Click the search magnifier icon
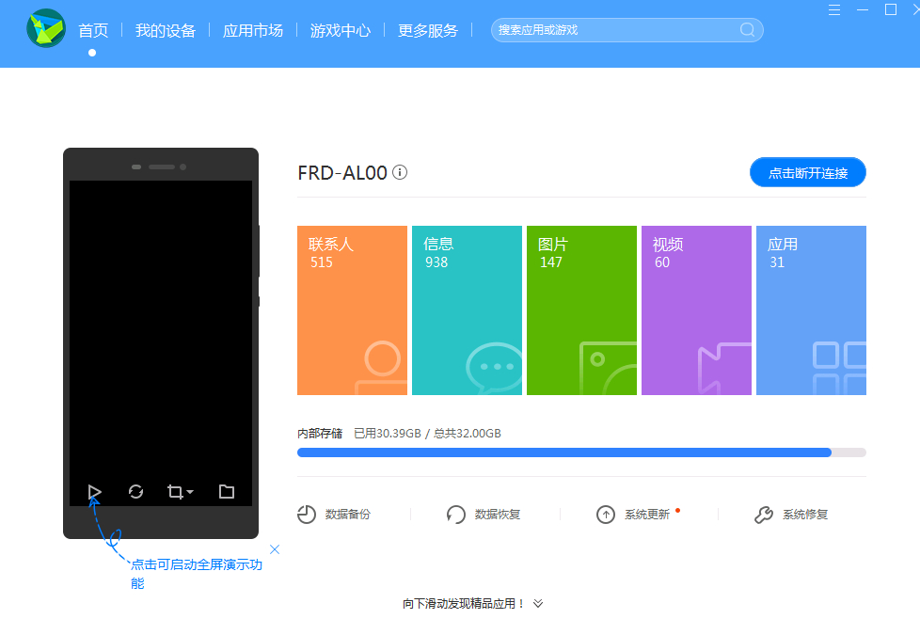Screen dimensions: 920x619 (x=747, y=30)
